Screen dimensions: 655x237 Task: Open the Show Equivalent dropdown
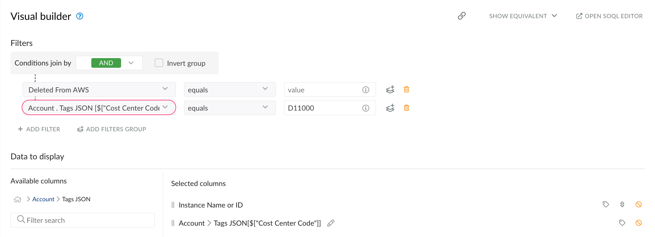tap(523, 16)
